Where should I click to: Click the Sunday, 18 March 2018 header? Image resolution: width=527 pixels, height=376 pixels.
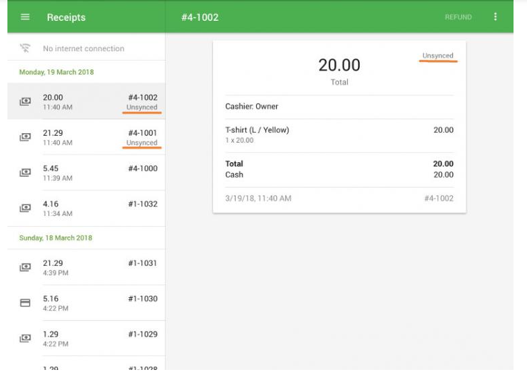[55, 238]
